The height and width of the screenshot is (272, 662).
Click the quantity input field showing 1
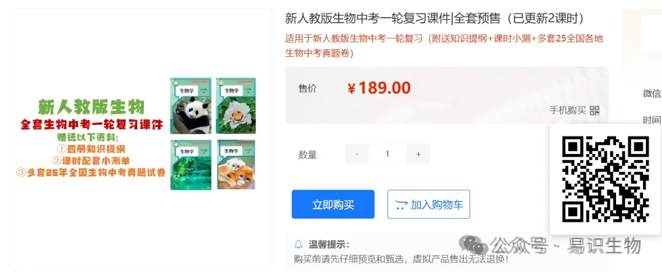pyautogui.click(x=387, y=154)
